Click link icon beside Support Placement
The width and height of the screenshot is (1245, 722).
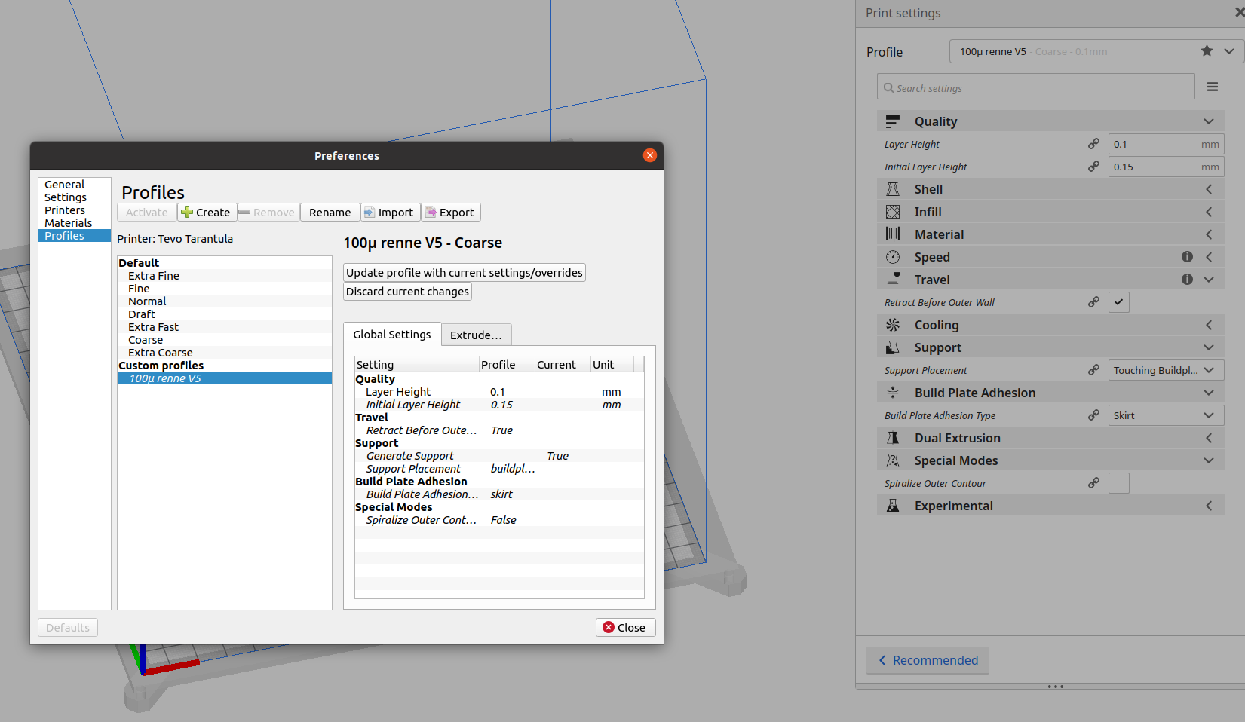click(x=1093, y=369)
